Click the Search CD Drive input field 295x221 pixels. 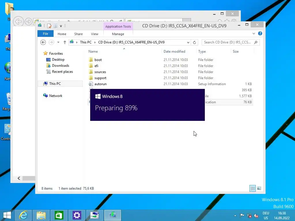[x=227, y=42]
